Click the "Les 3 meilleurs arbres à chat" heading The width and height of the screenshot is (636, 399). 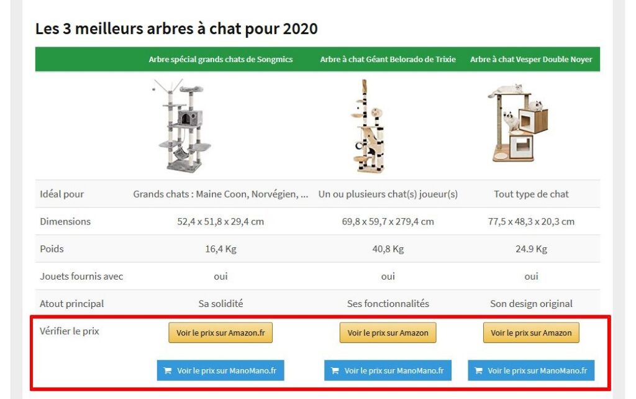(x=176, y=29)
